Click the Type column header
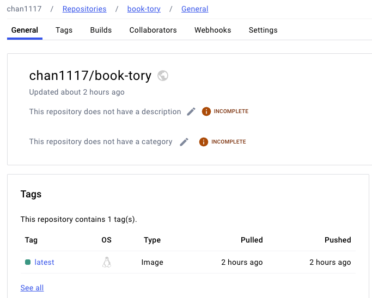Image resolution: width=372 pixels, height=298 pixels. (153, 240)
